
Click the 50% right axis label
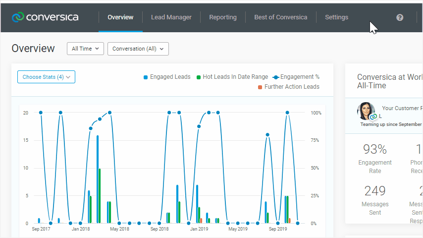point(315,168)
